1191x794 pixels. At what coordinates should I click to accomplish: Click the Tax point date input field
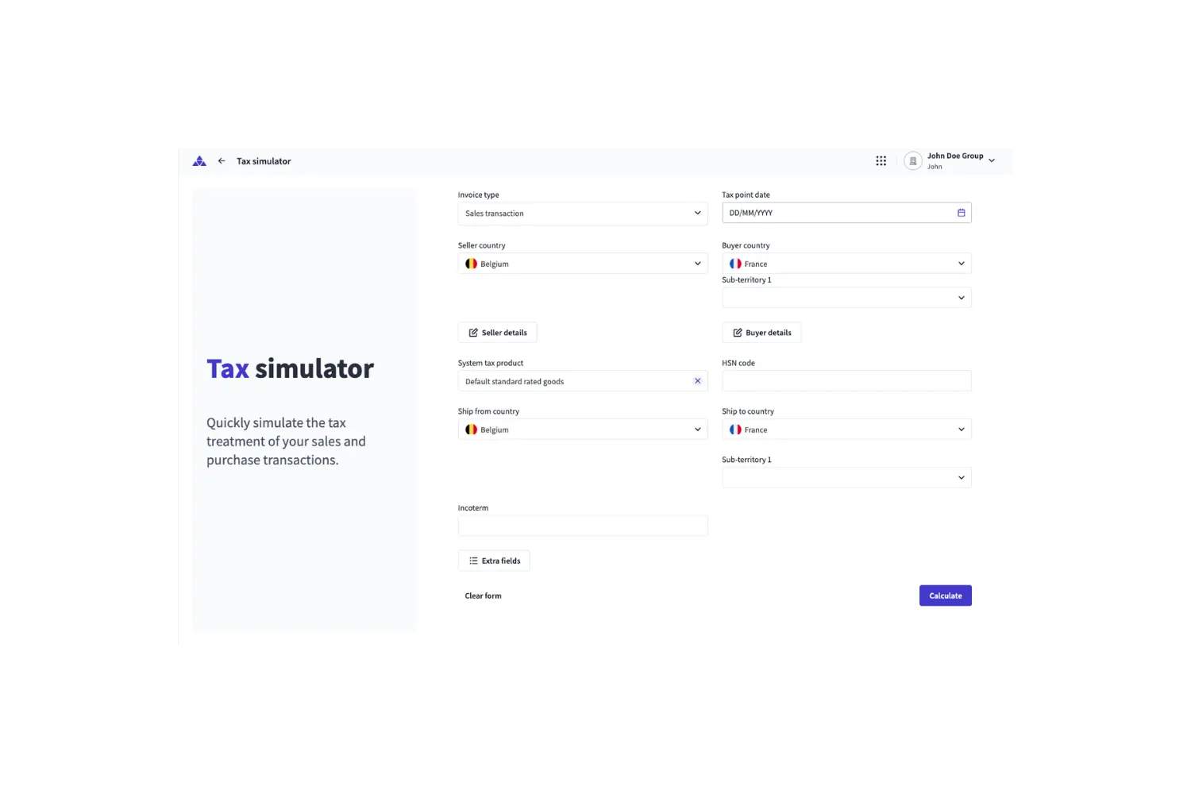click(846, 213)
